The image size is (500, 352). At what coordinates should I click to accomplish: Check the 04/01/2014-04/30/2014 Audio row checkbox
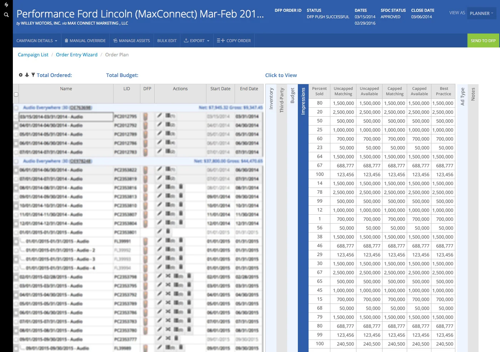pyautogui.click(x=16, y=126)
